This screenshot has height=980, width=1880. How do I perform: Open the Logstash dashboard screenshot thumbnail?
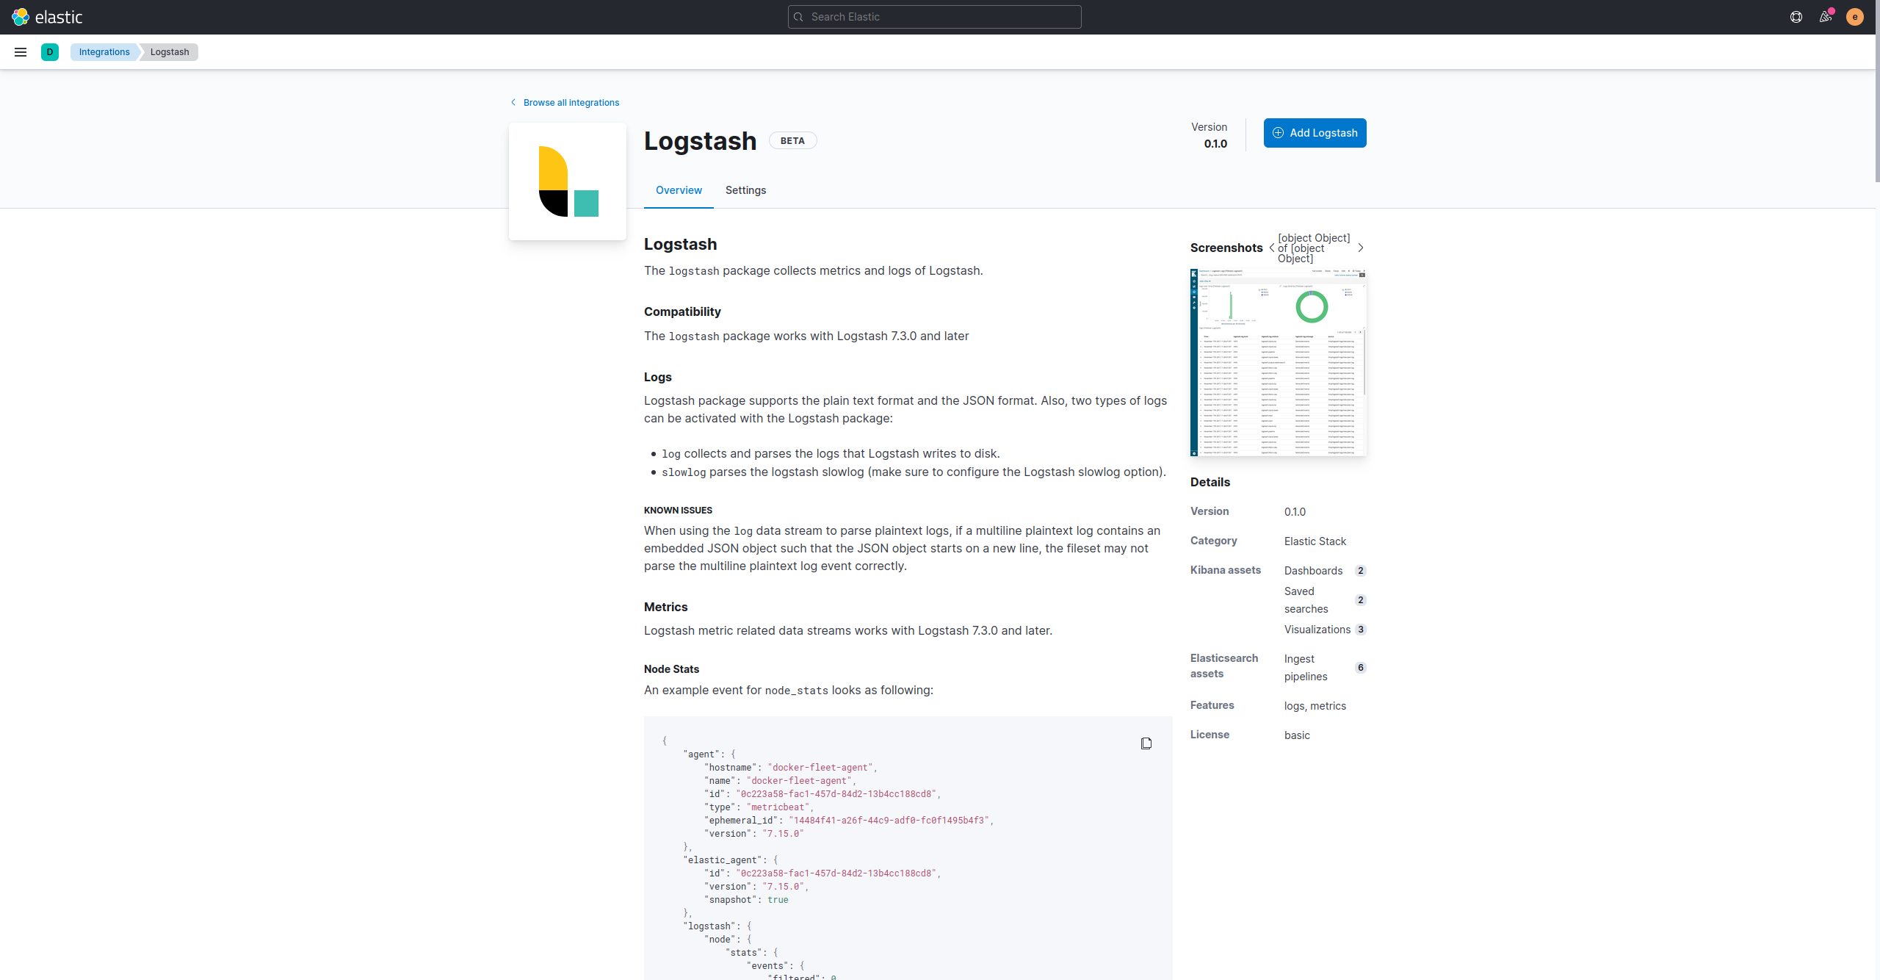tap(1278, 363)
